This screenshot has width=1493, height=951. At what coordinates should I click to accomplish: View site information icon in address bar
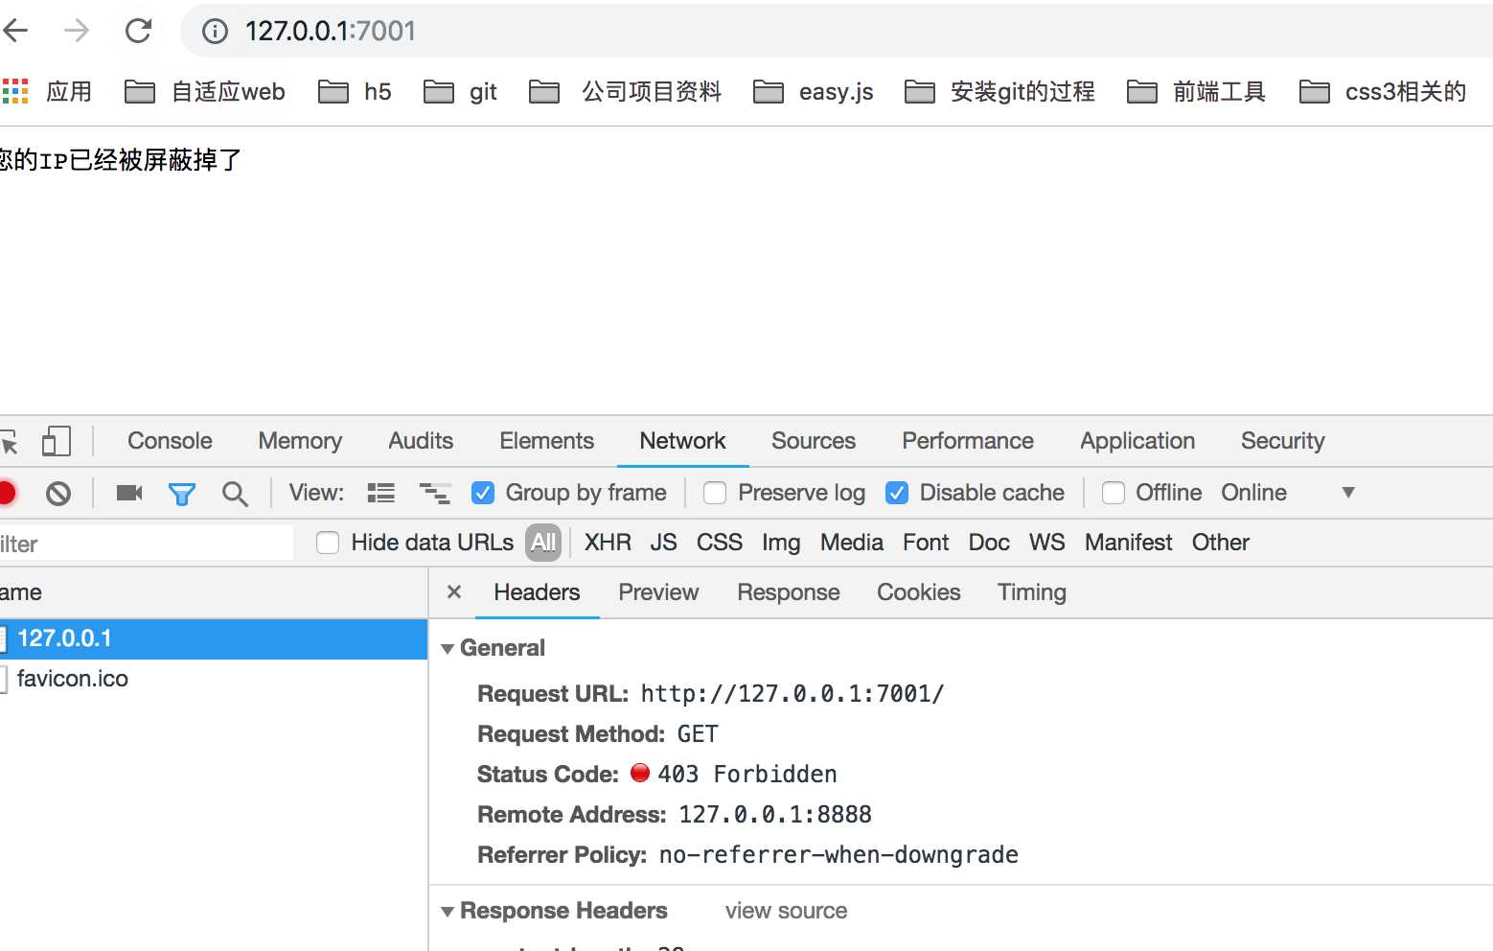tap(215, 32)
